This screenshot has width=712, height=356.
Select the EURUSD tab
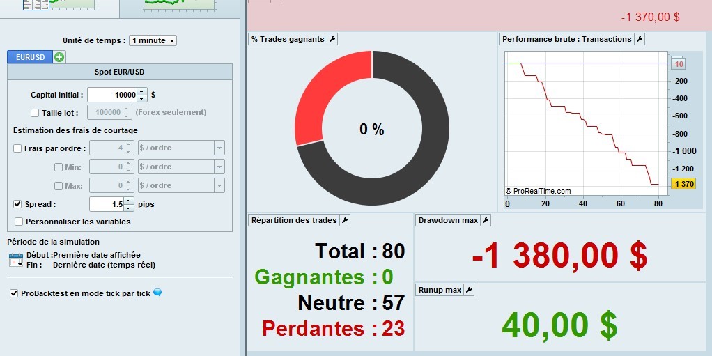coord(30,57)
